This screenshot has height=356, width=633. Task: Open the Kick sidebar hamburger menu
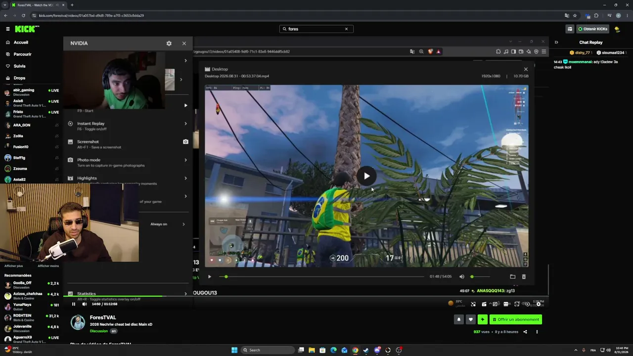8,29
